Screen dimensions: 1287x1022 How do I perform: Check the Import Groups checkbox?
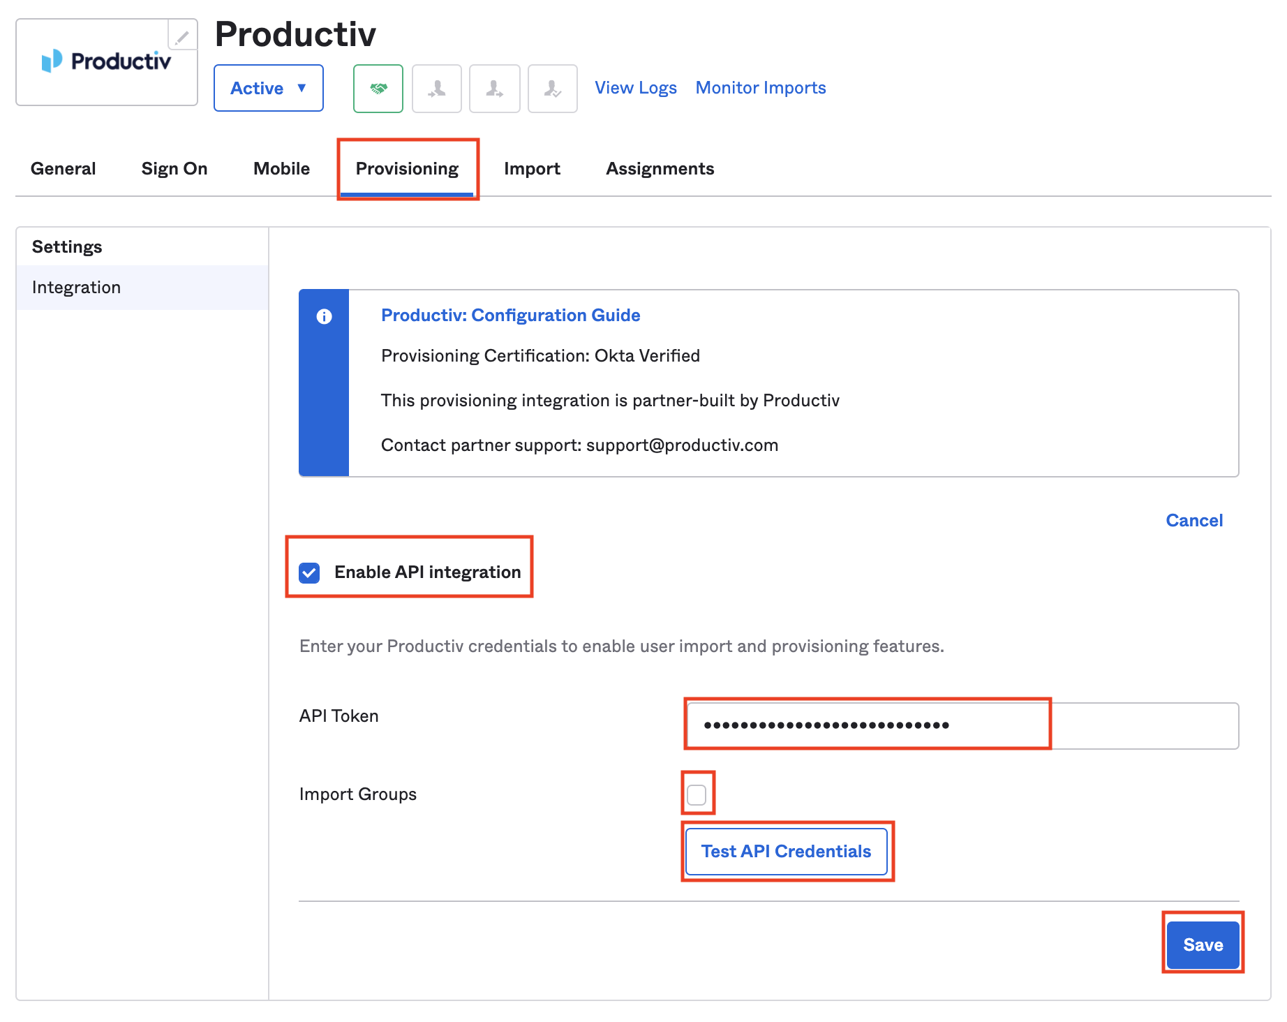[x=697, y=794]
